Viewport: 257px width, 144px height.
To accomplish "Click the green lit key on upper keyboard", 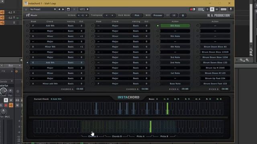I will 167,108.
